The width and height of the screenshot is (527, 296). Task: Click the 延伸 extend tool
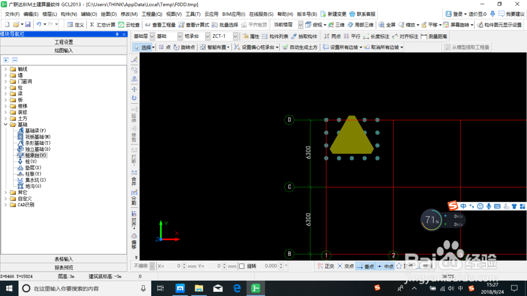pyautogui.click(x=134, y=115)
